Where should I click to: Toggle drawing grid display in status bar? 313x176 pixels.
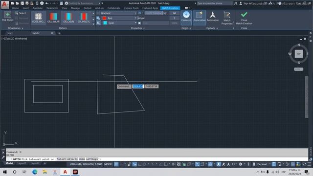click(x=116, y=164)
